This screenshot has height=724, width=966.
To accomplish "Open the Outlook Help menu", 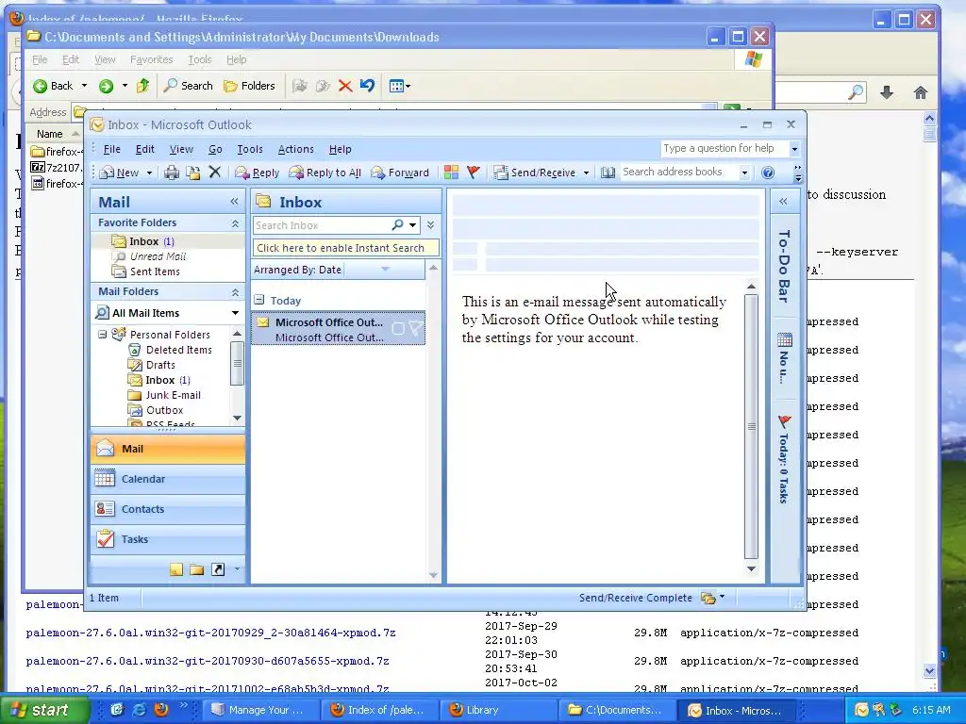I will tap(340, 149).
